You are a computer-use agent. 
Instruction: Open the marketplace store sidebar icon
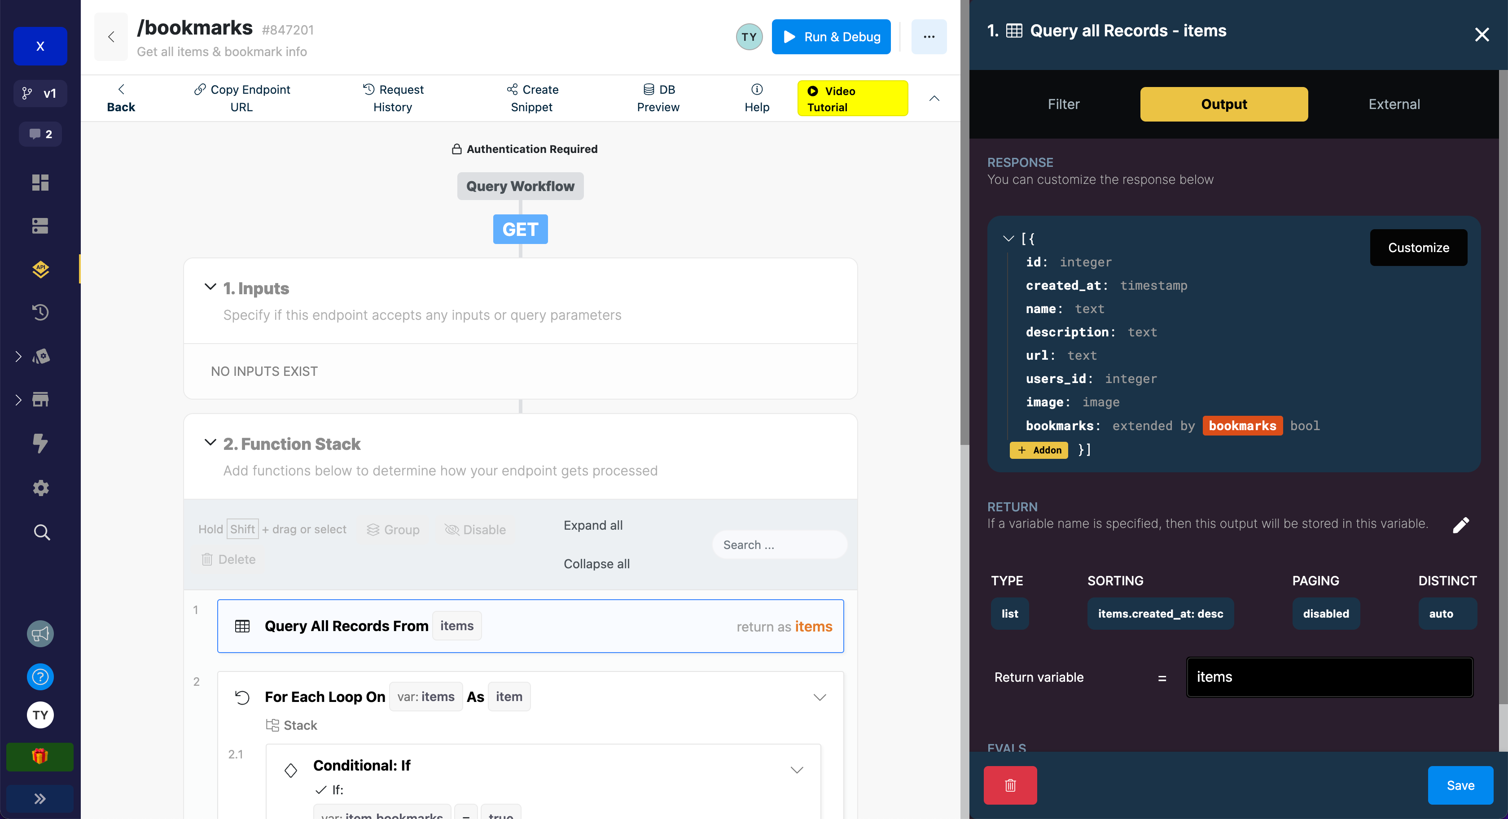[x=40, y=400]
